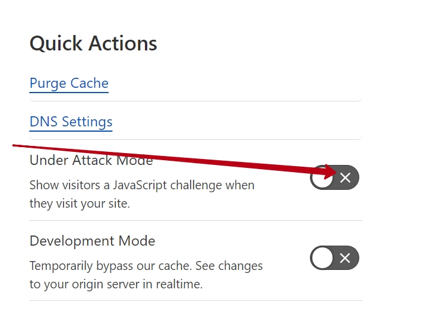Click the word "Cache" in Purge Cache
Viewport: 443px width, 318px height.
click(89, 83)
